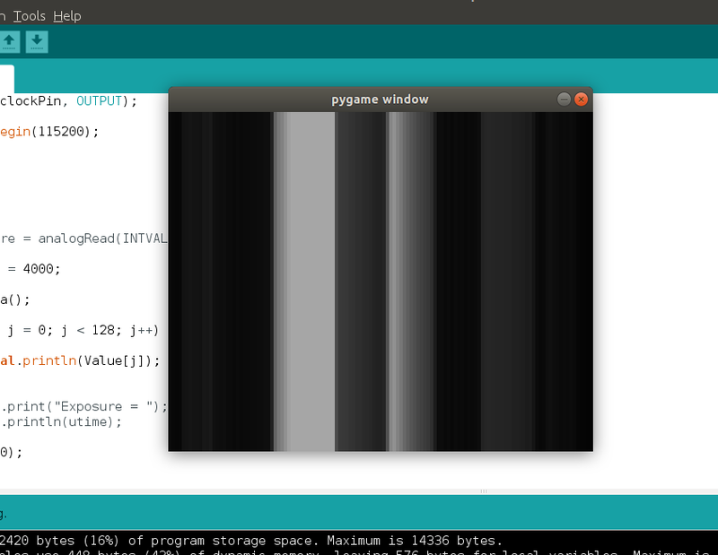Screen dimensions: 718x555
Task: Click the println(utime) code line
Action: coord(72,421)
